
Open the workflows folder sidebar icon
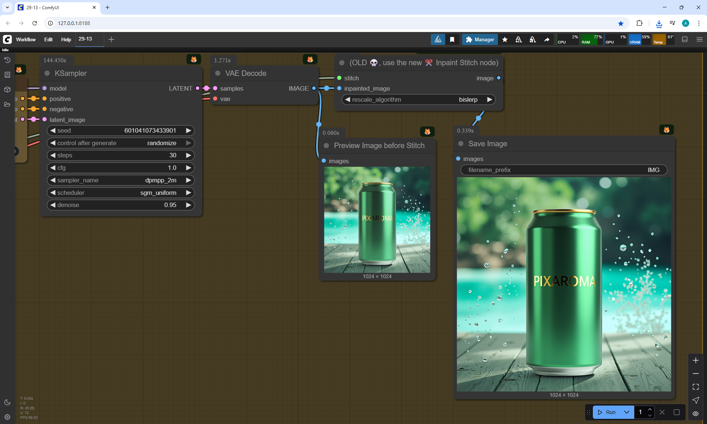tap(7, 104)
